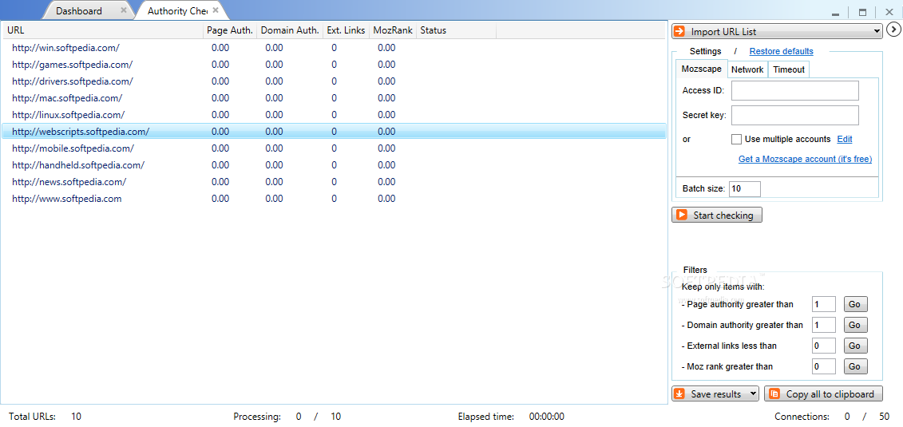This screenshot has width=903, height=427.
Task: Click the Access ID input field
Action: click(x=794, y=90)
